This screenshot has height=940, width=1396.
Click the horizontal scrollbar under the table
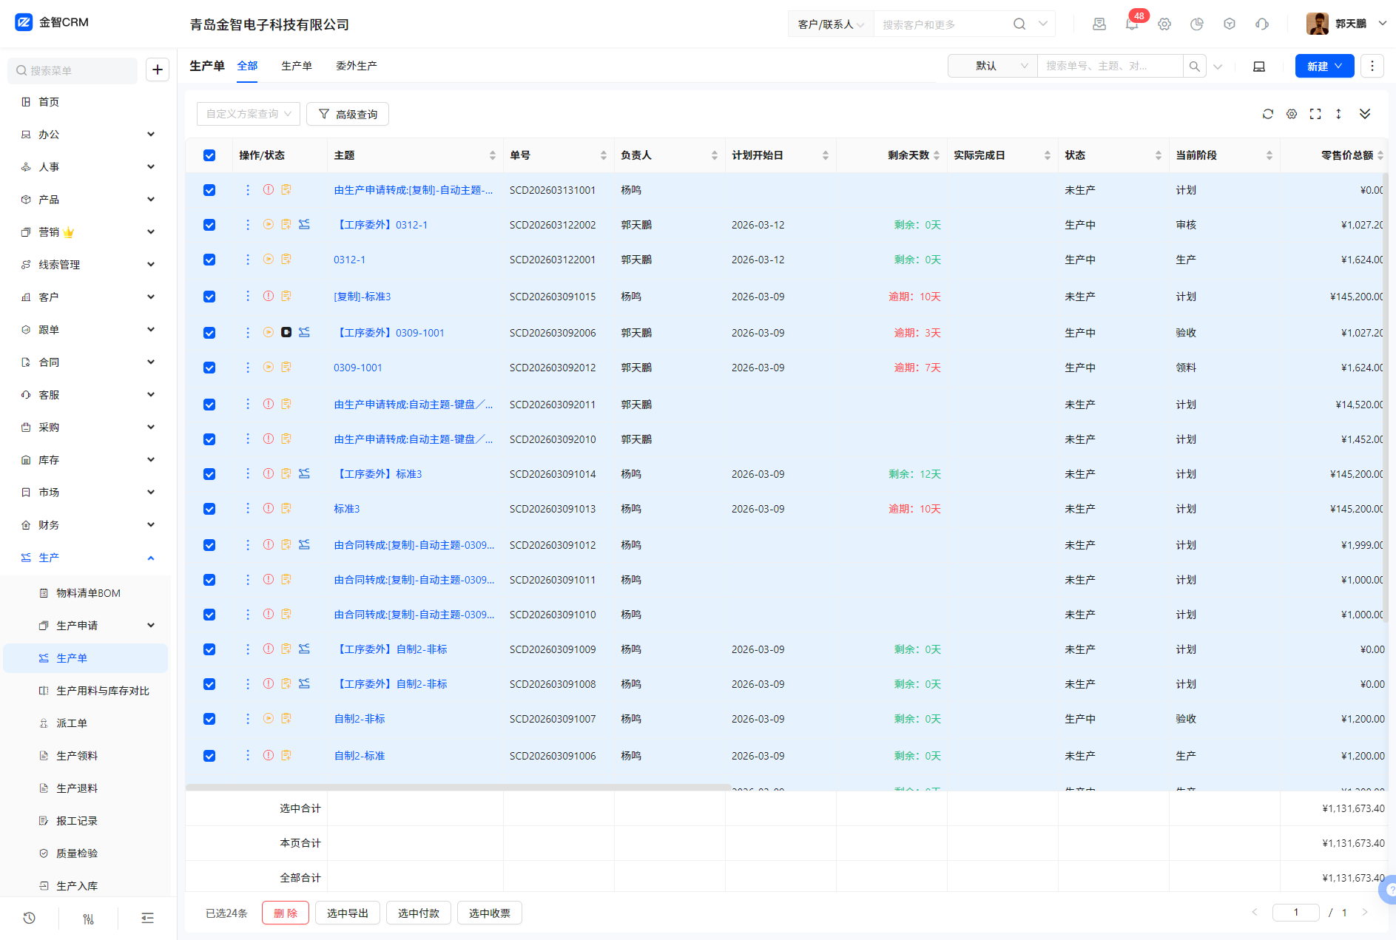pyautogui.click(x=459, y=788)
